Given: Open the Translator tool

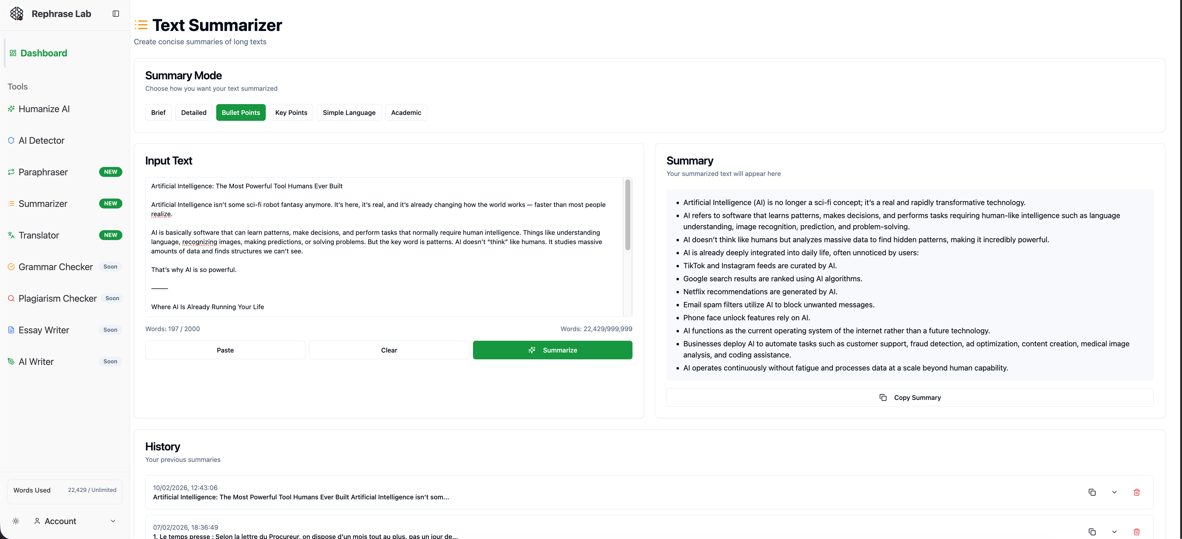Looking at the screenshot, I should pos(38,235).
